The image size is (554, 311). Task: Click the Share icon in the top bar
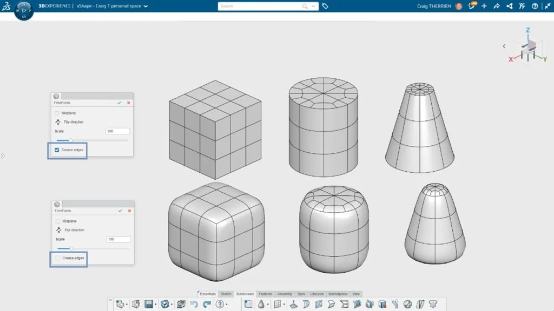click(509, 6)
